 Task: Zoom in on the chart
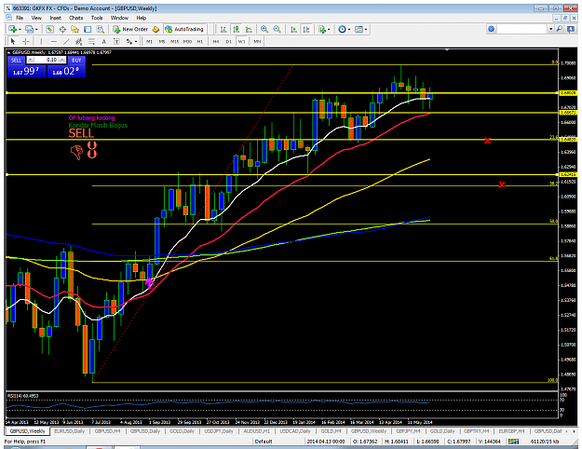(264, 29)
